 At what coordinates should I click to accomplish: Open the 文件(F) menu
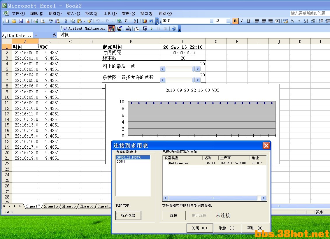tap(18, 13)
